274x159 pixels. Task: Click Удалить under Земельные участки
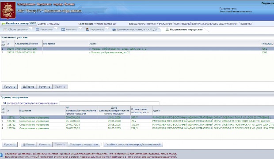pos(60,87)
